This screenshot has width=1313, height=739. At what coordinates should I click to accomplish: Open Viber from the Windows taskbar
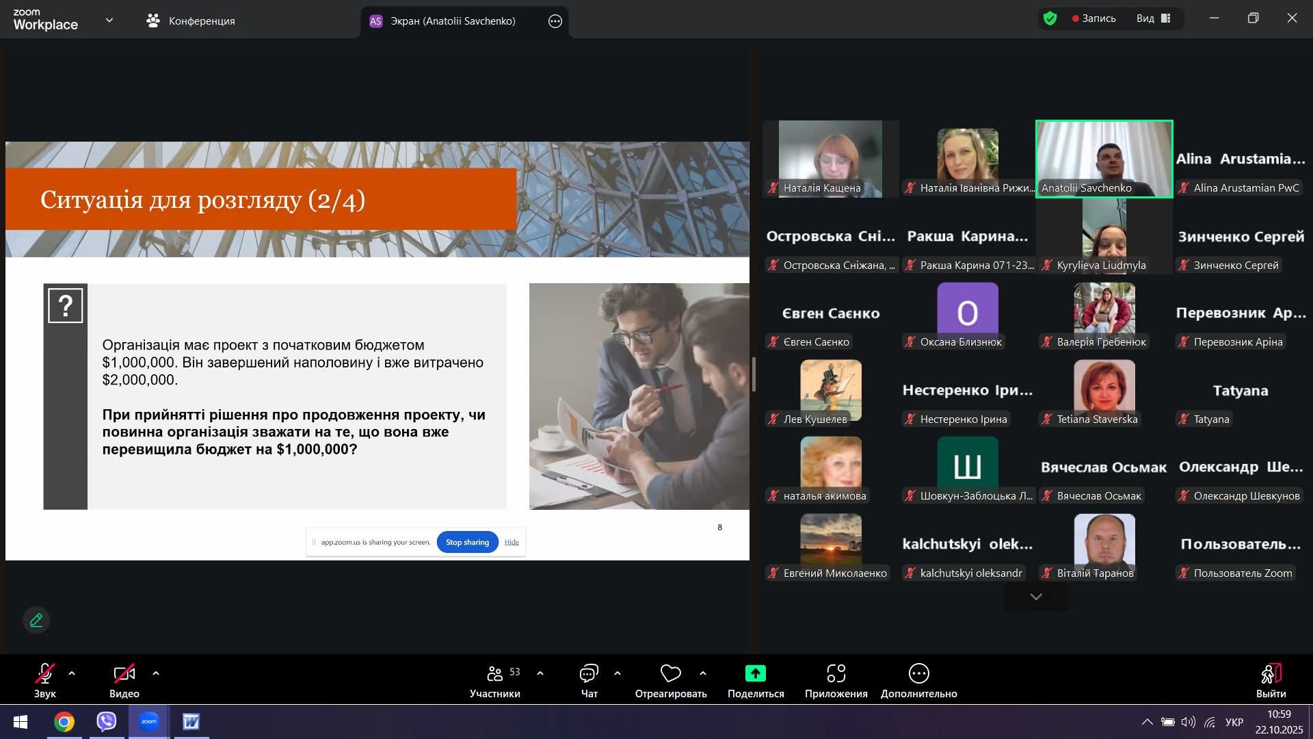[107, 721]
